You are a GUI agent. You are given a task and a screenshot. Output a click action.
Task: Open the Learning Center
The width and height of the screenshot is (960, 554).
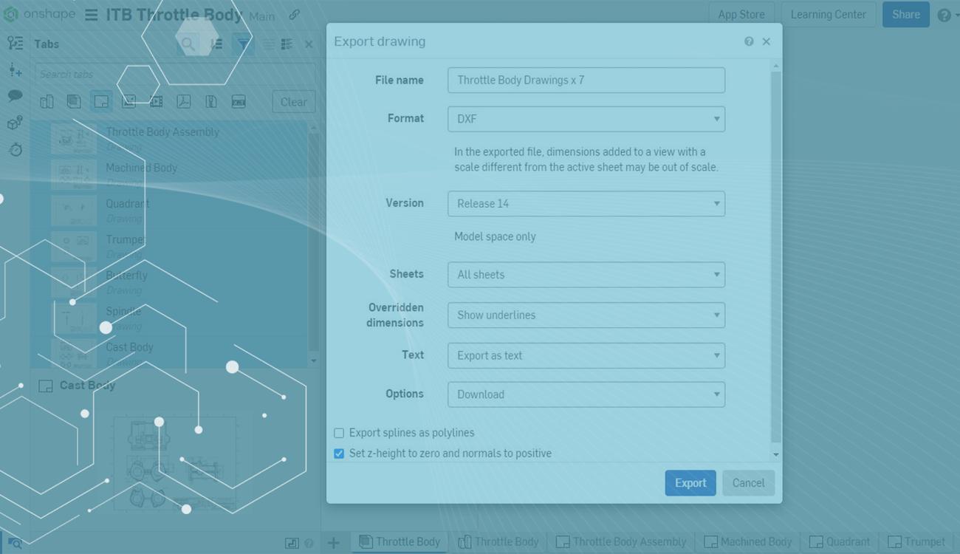[x=828, y=14]
